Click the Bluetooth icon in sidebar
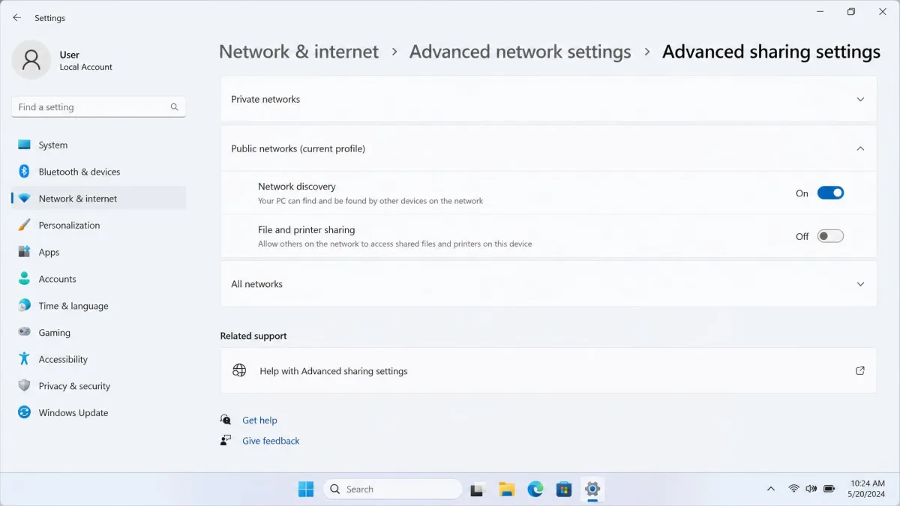This screenshot has height=506, width=900. tap(24, 172)
